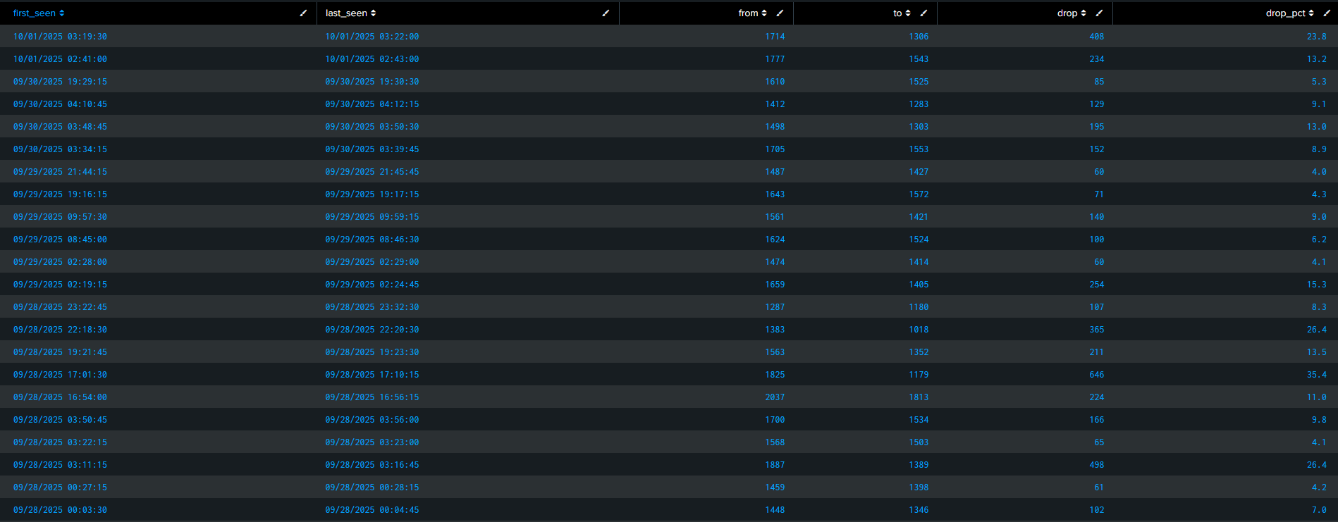Viewport: 1338px width, 522px height.
Task: Open the format pencil icon on to column
Action: click(x=923, y=13)
